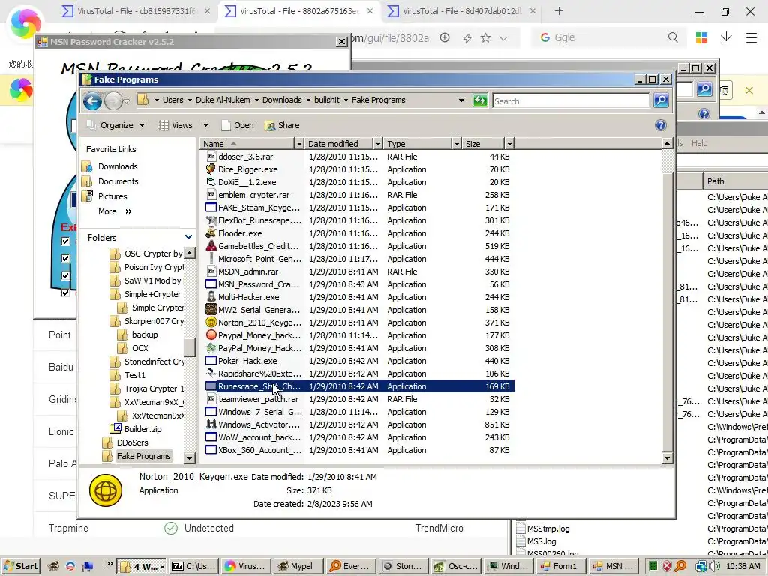768x576 pixels.
Task: Click Downloads in the breadcrumb path
Action: point(282,100)
